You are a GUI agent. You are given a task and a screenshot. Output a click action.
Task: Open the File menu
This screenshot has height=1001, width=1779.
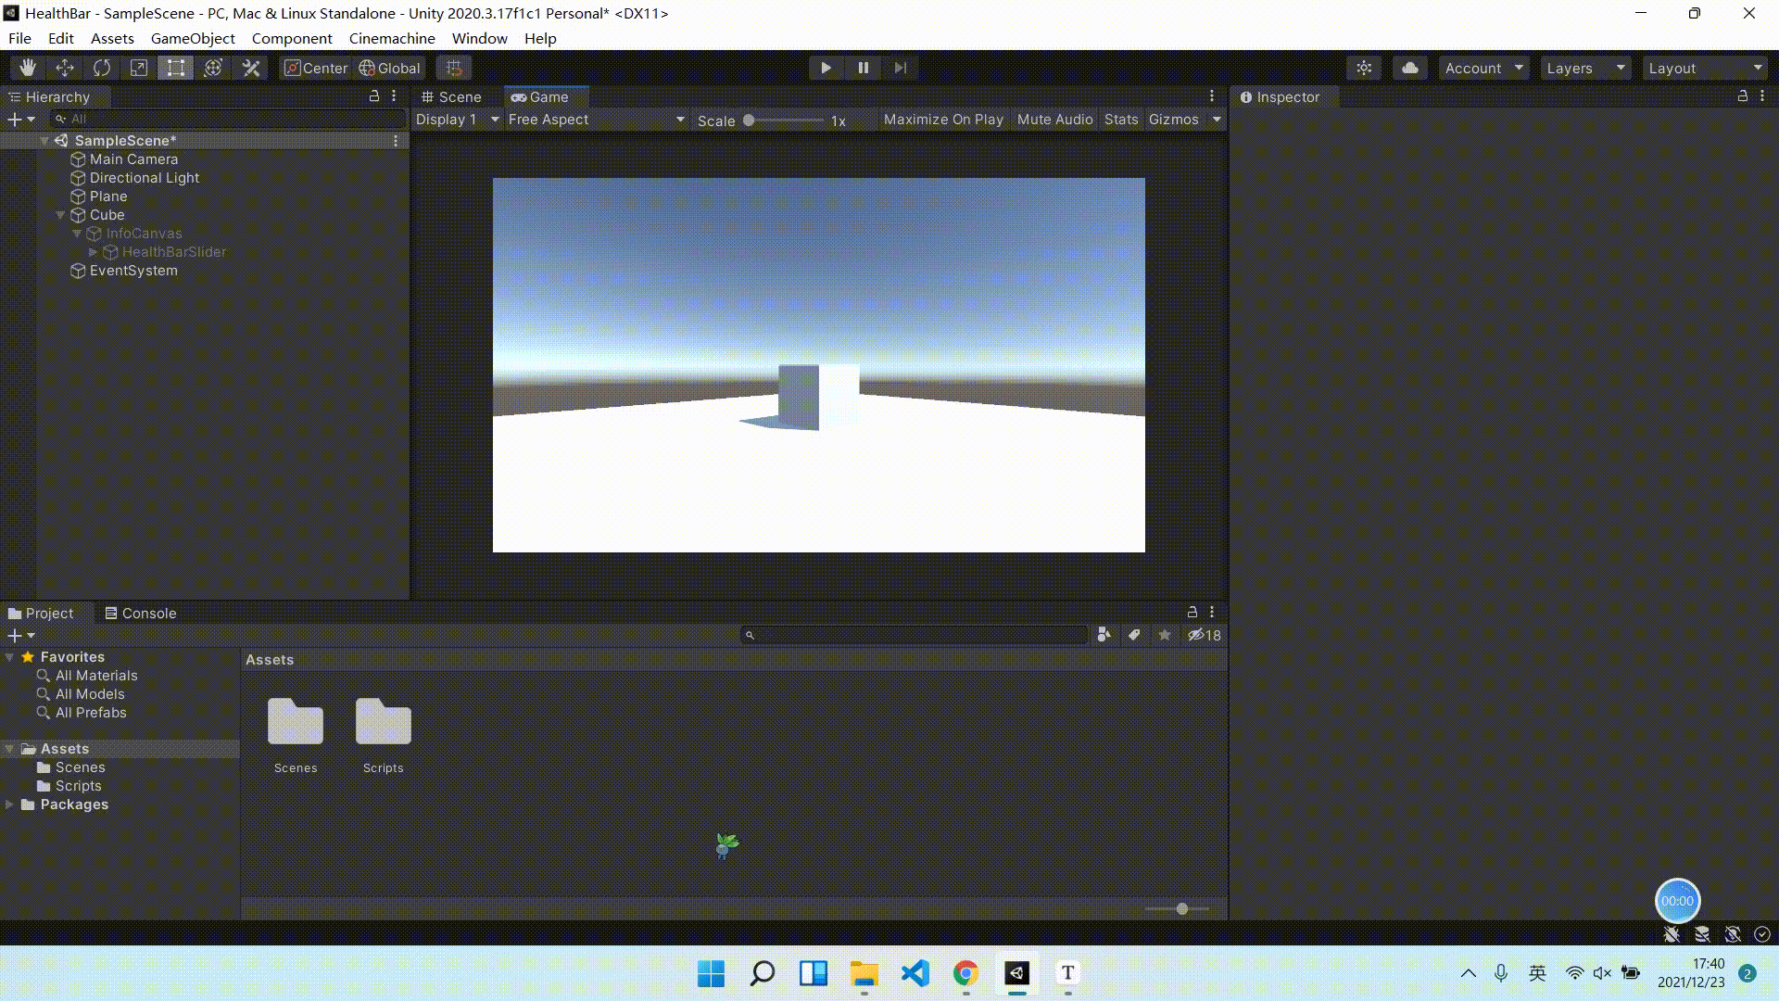(19, 38)
